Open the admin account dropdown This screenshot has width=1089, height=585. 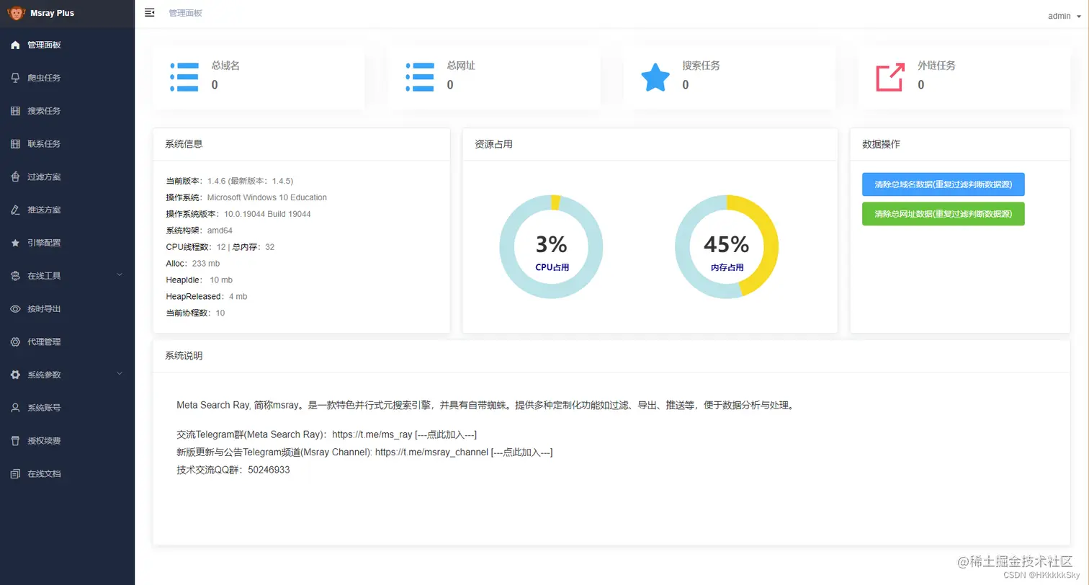(1062, 16)
